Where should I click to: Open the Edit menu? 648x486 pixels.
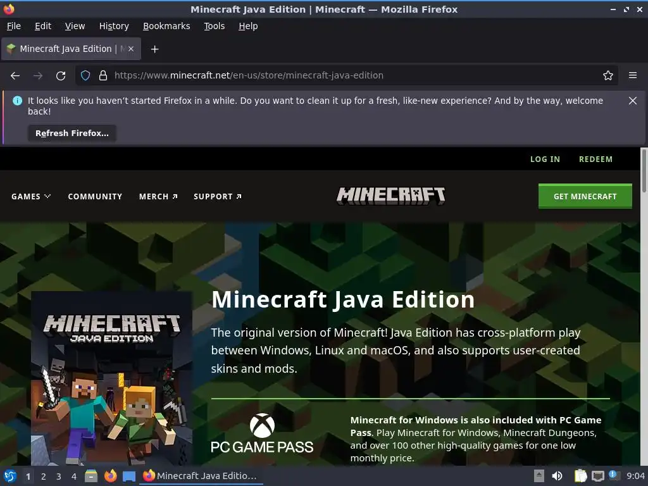click(x=43, y=26)
